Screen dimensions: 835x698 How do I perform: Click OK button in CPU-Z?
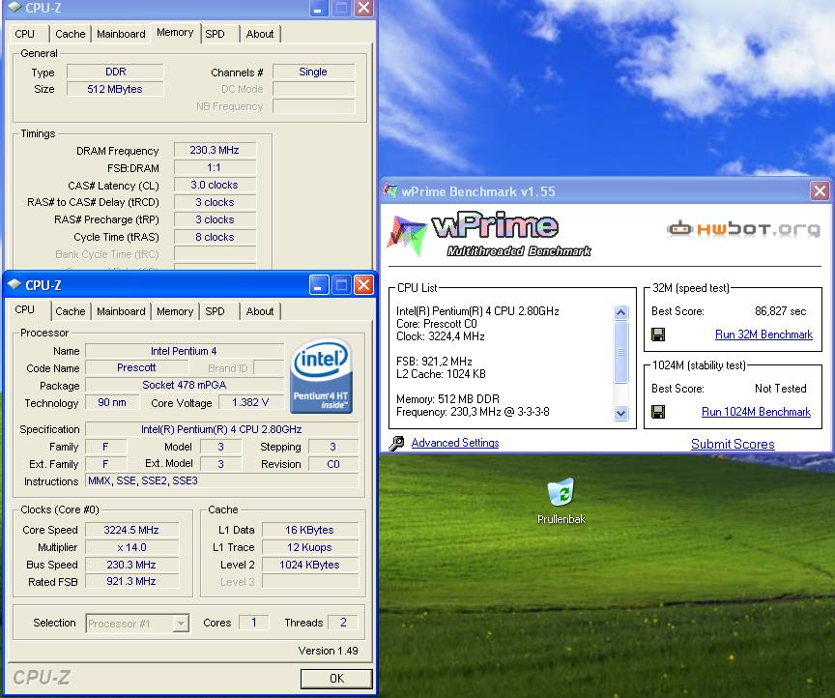(x=336, y=679)
